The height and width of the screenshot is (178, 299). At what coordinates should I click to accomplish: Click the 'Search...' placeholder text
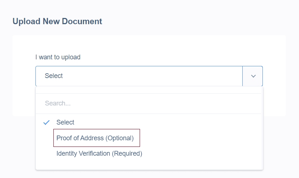tap(58, 103)
